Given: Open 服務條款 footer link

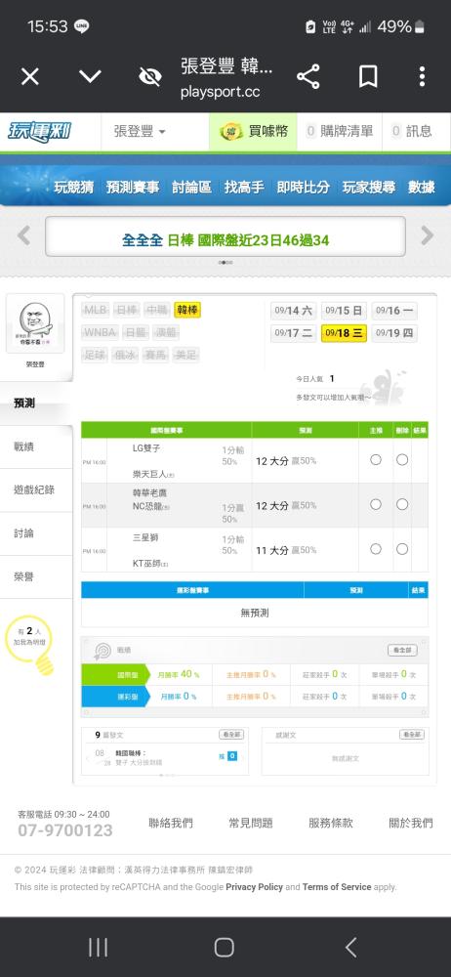Looking at the screenshot, I should click(331, 823).
